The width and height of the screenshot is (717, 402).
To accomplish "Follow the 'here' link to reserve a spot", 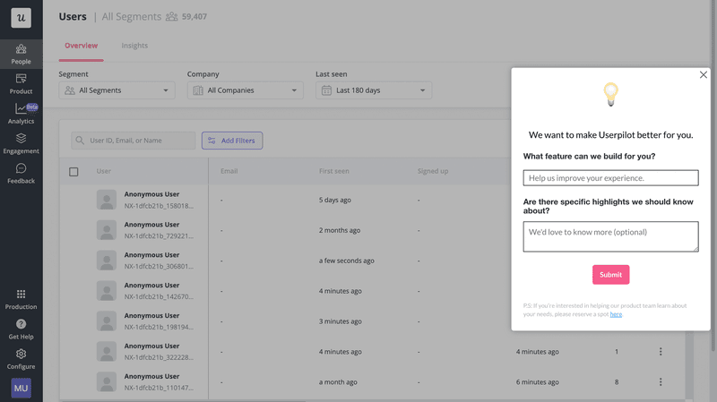I will coord(616,314).
